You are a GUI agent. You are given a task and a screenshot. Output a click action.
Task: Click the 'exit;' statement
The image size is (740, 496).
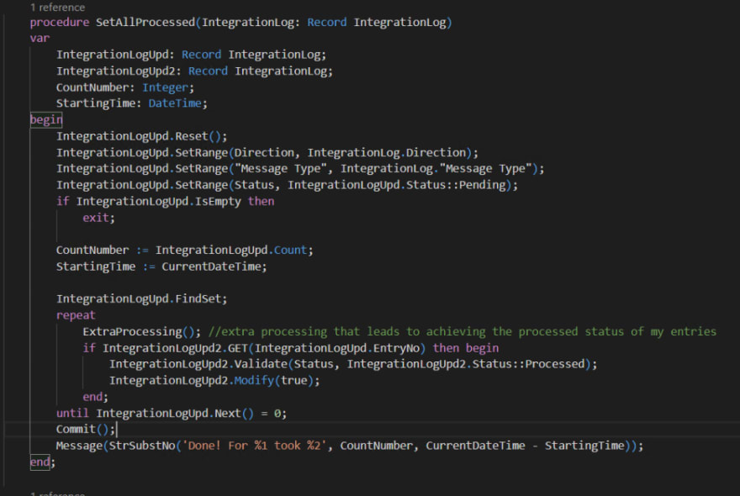click(98, 218)
